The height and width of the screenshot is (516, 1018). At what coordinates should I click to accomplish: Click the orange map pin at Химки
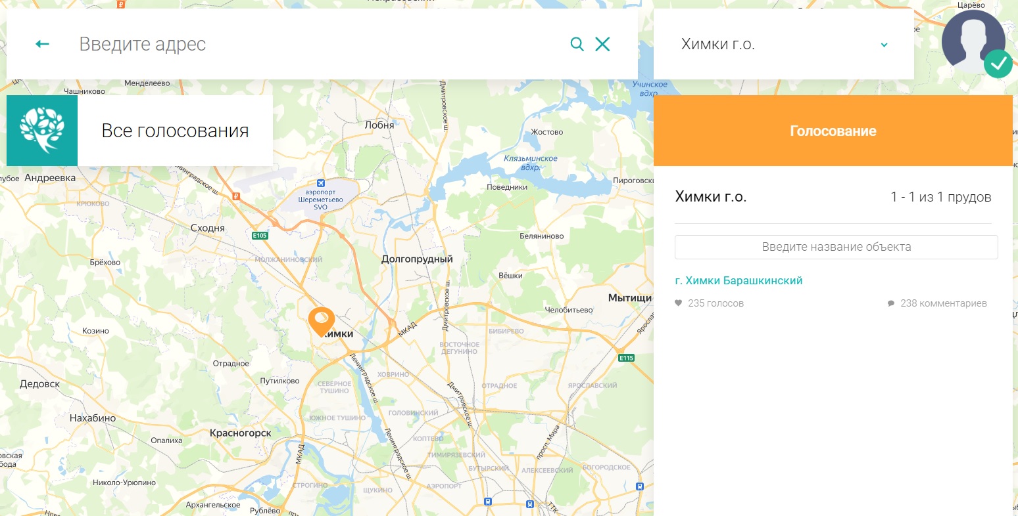tap(322, 321)
